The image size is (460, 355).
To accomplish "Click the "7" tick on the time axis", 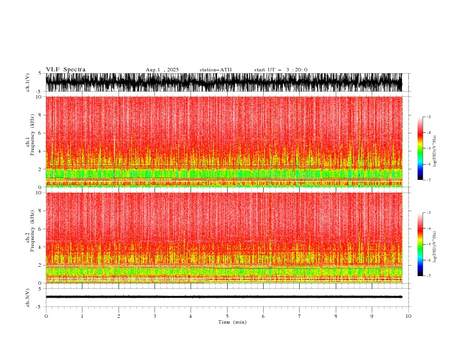I will point(300,316).
